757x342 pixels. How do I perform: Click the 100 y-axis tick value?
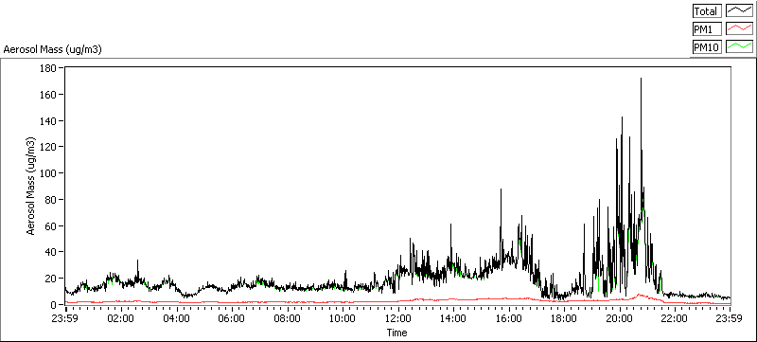click(48, 173)
